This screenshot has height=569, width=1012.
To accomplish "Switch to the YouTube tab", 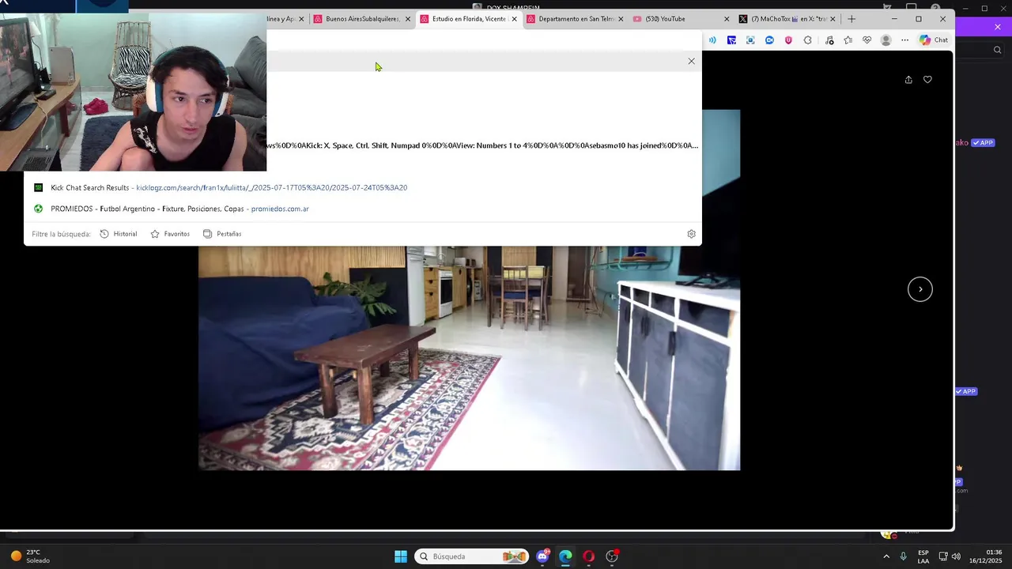I will point(682,19).
